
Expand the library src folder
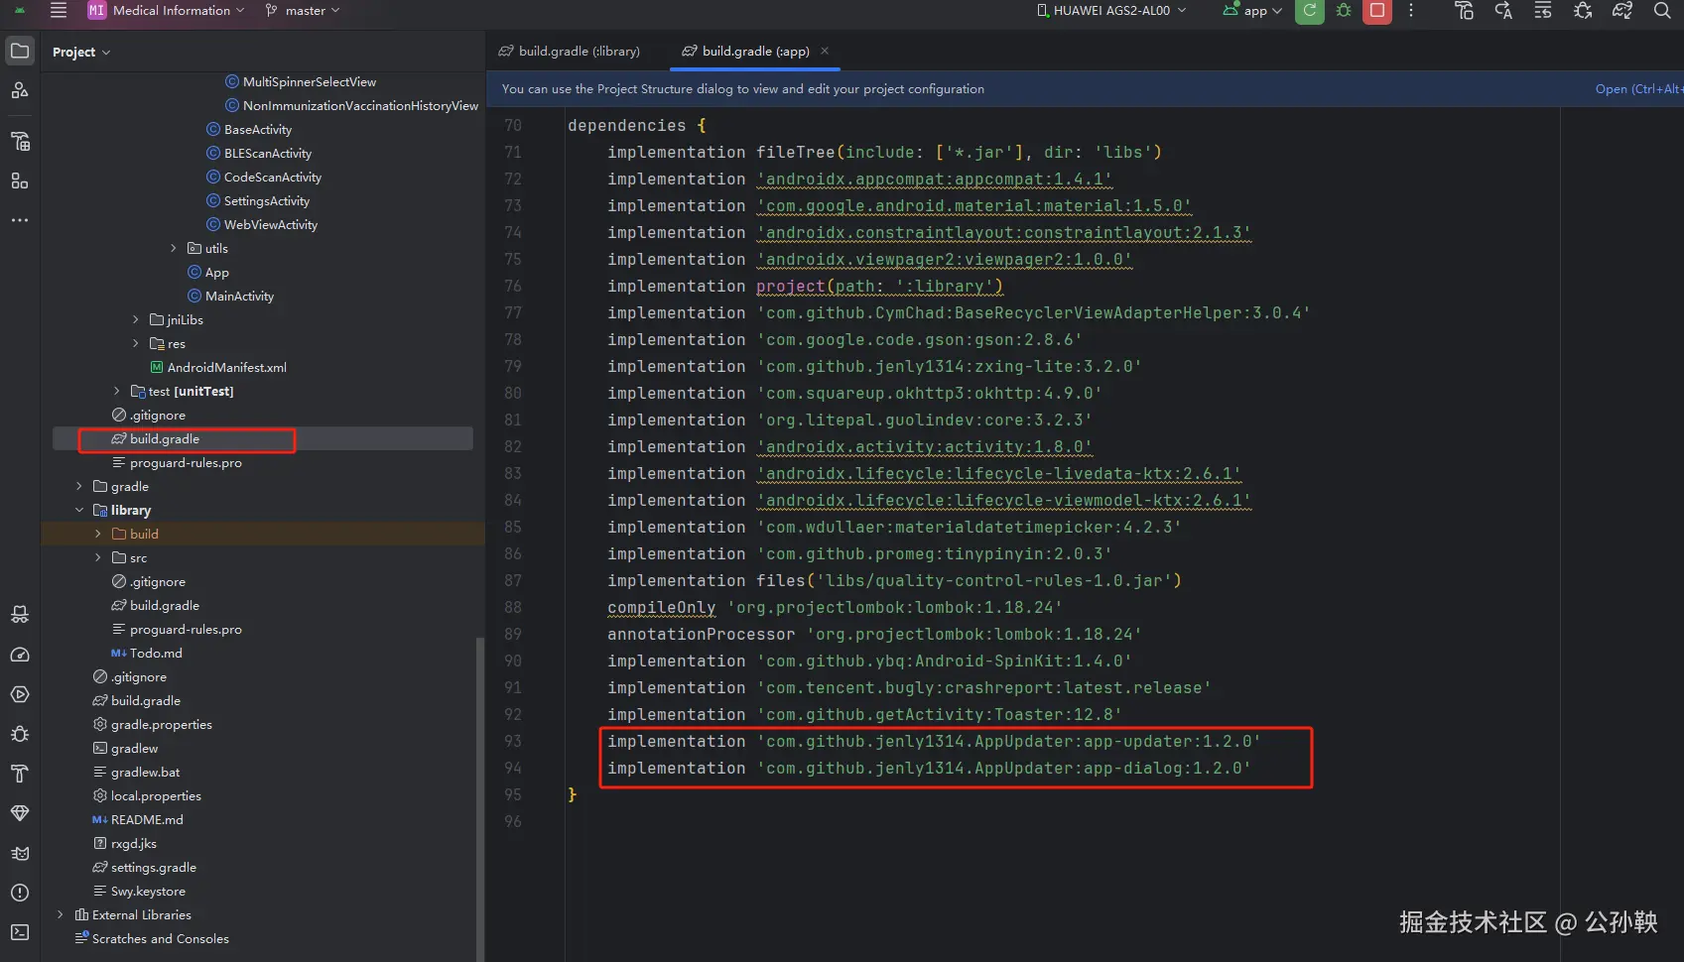tap(98, 558)
